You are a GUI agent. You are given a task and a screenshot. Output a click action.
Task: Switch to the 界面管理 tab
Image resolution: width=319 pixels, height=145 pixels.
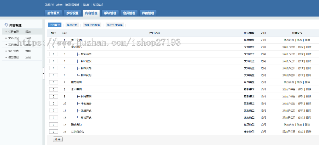(148, 13)
